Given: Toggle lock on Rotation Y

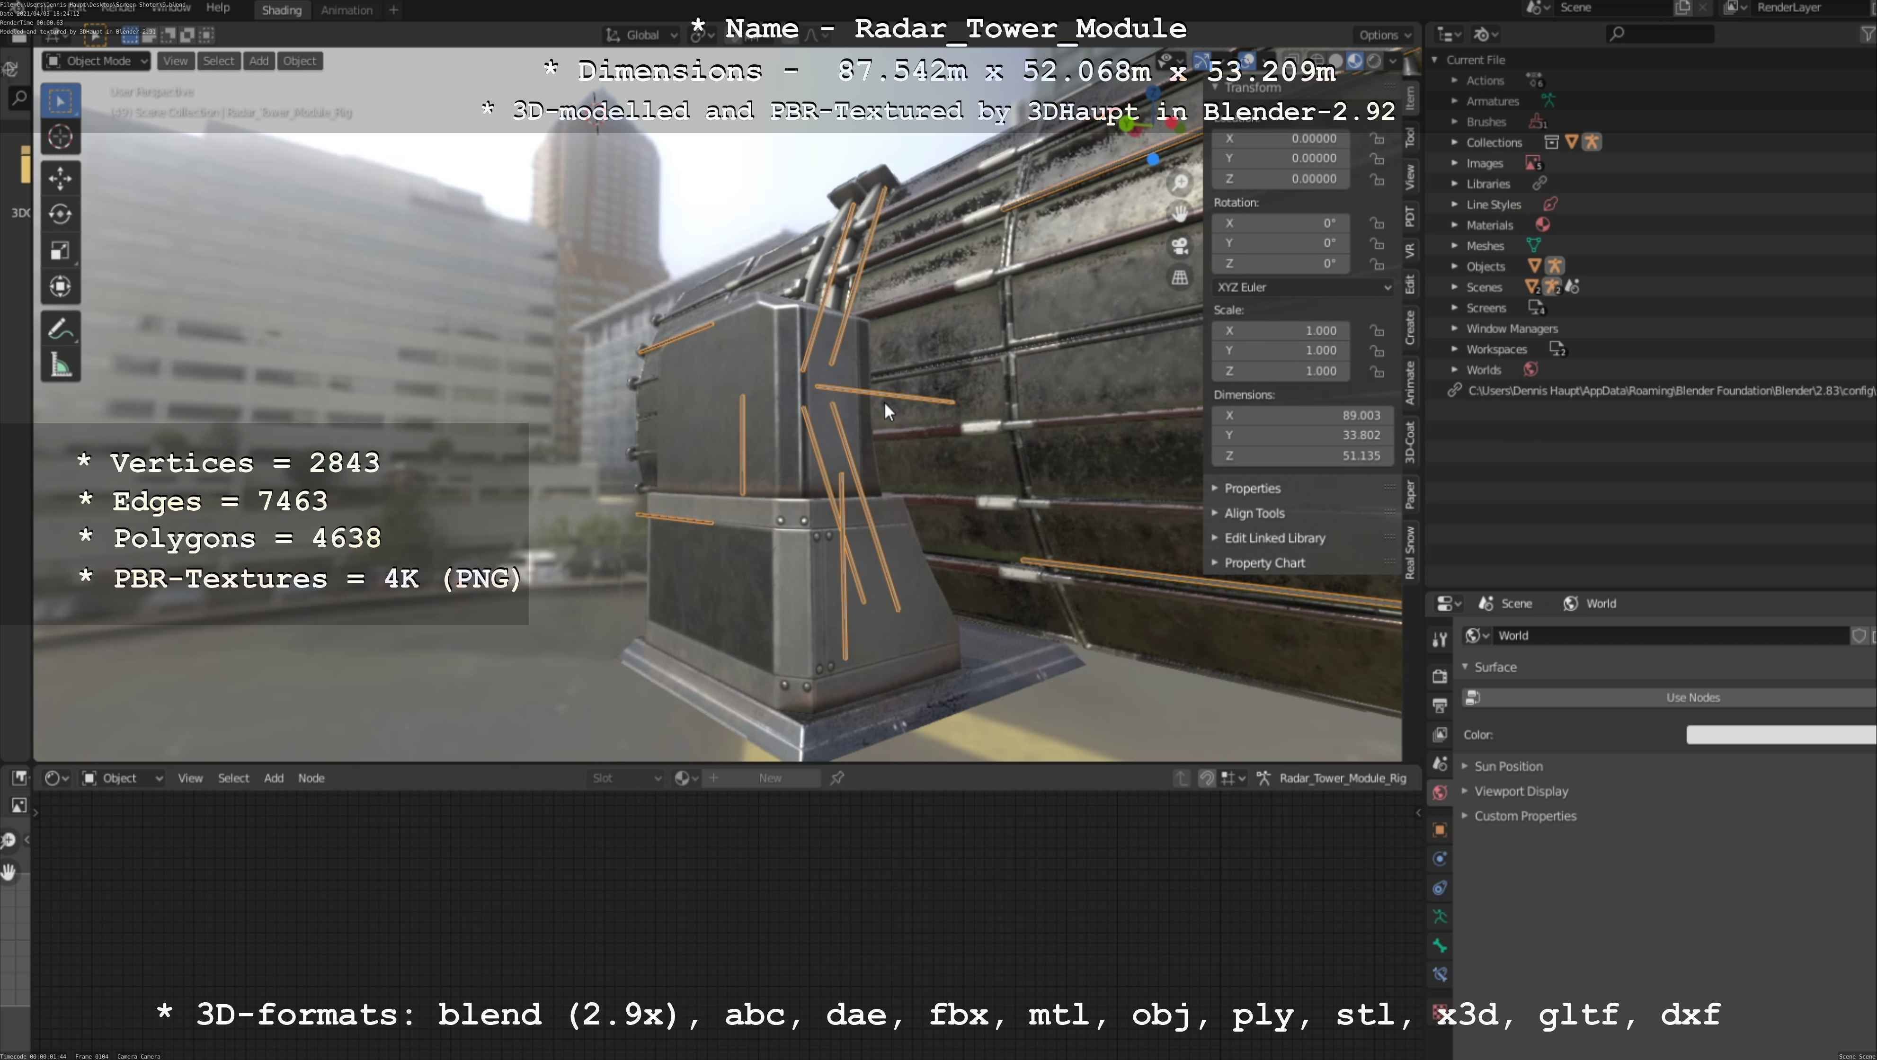Looking at the screenshot, I should [1377, 243].
